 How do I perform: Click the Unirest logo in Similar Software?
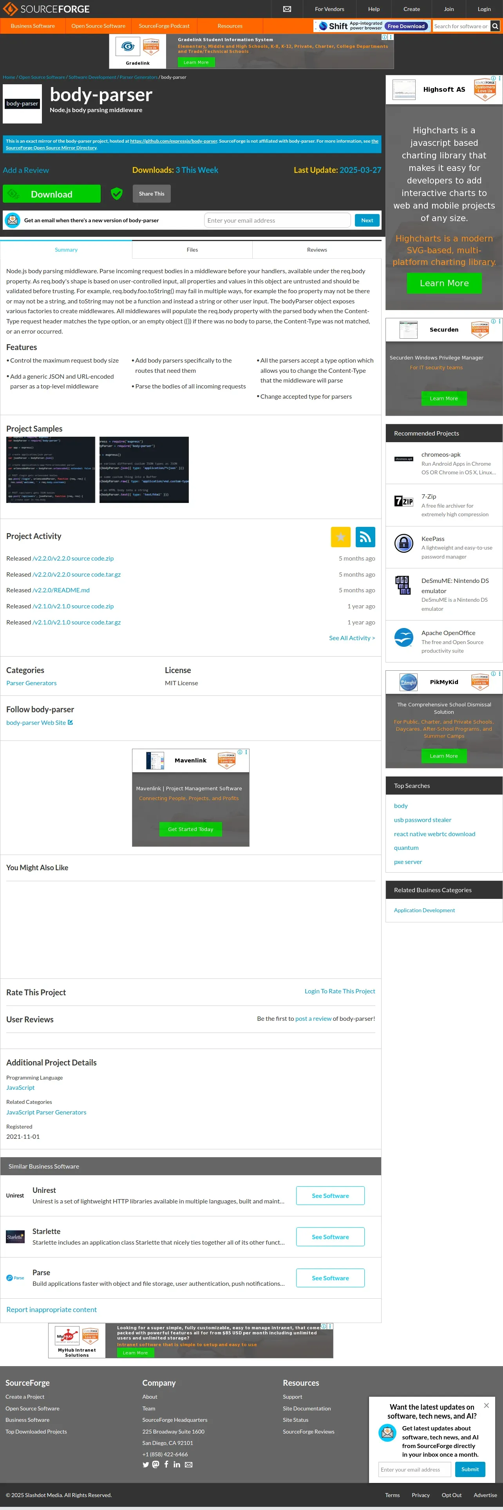(x=15, y=1196)
